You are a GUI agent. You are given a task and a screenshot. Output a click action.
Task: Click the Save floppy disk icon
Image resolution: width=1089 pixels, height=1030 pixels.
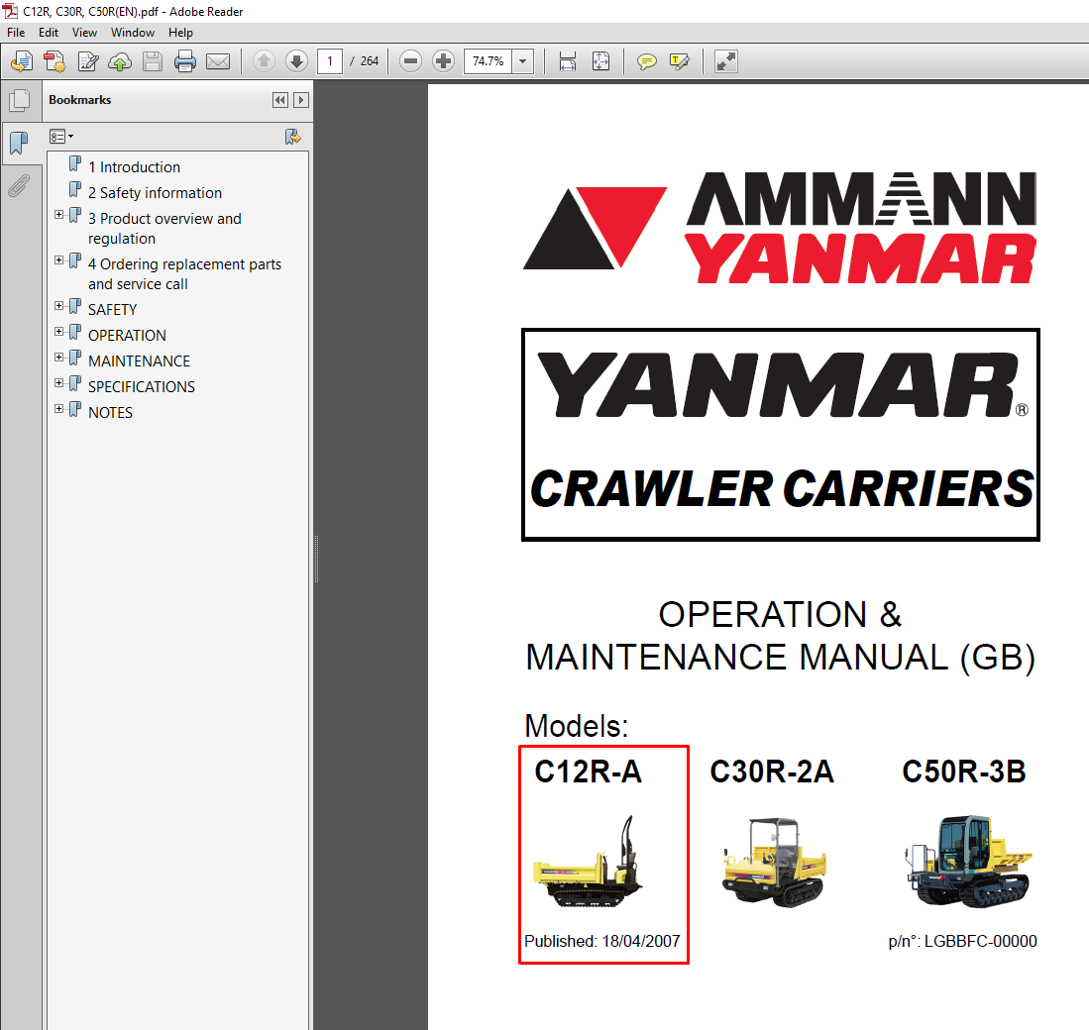[x=153, y=61]
